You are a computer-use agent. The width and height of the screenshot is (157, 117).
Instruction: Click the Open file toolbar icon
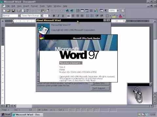click(x=9, y=11)
